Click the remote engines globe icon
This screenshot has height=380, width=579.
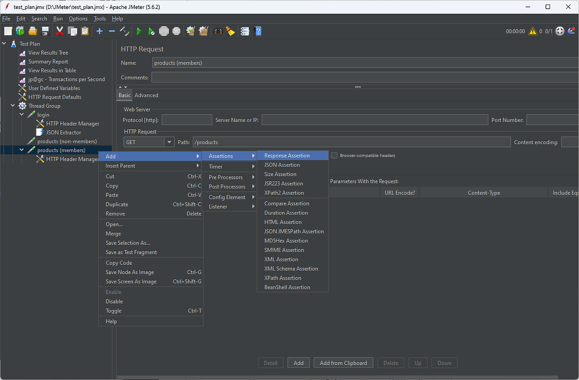click(560, 31)
